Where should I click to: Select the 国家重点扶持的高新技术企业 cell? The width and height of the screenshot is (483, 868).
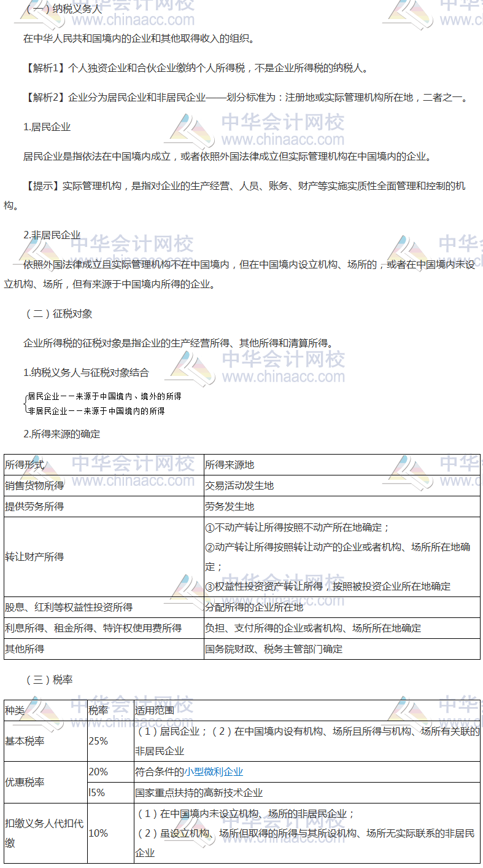click(x=199, y=793)
